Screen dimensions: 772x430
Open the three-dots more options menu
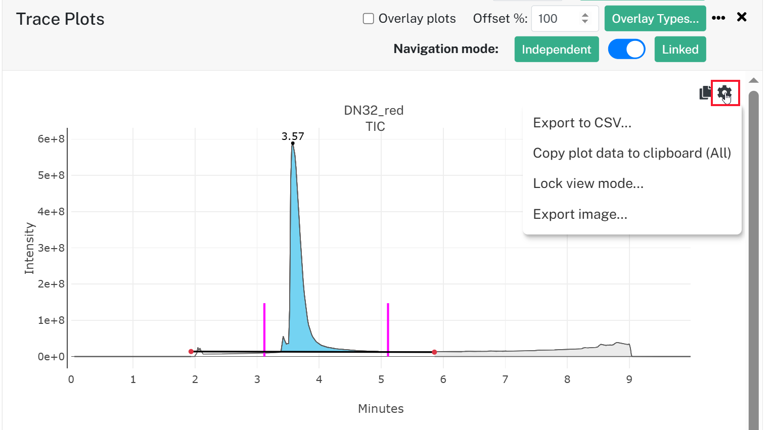pyautogui.click(x=718, y=18)
